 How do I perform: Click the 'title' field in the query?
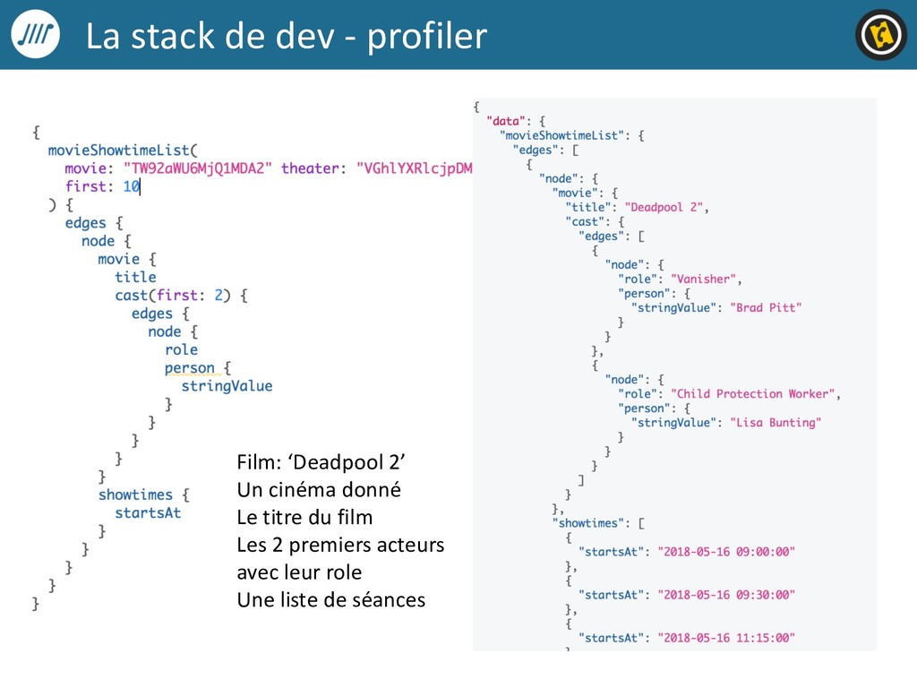click(136, 278)
